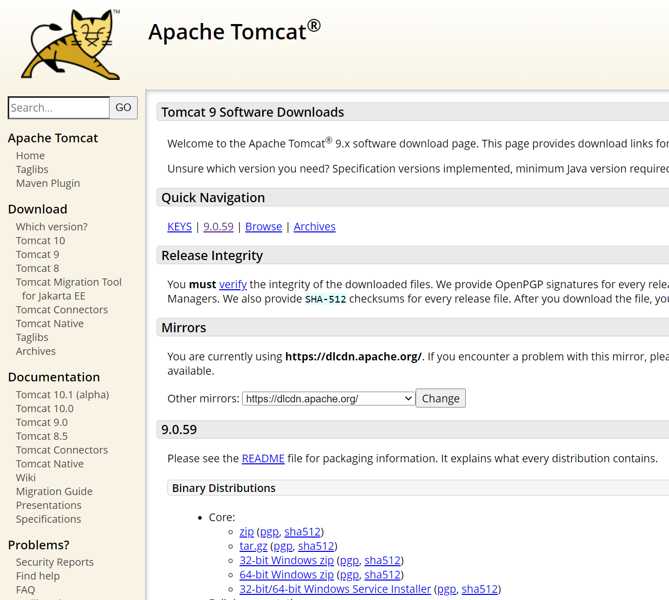Jump to 9.0.59 via quick navigation
Image resolution: width=669 pixels, height=600 pixels.
(x=219, y=227)
